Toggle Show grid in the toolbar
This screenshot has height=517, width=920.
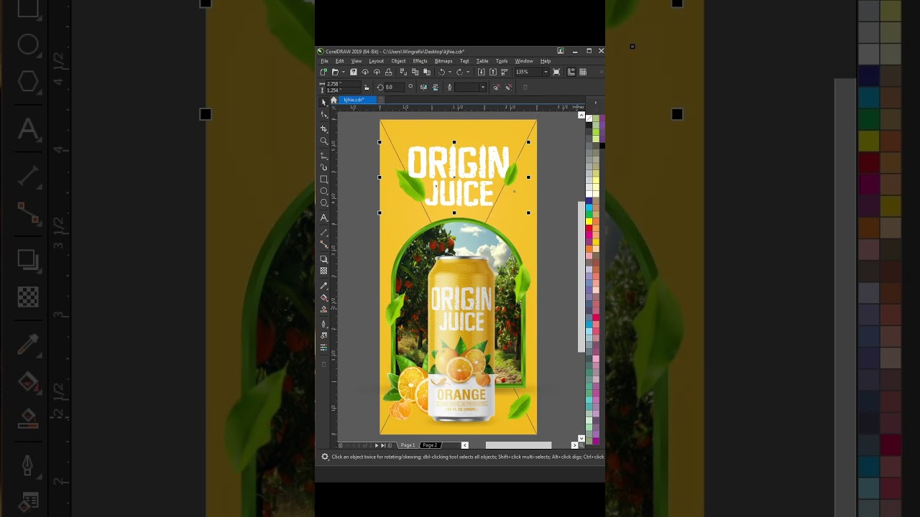583,72
